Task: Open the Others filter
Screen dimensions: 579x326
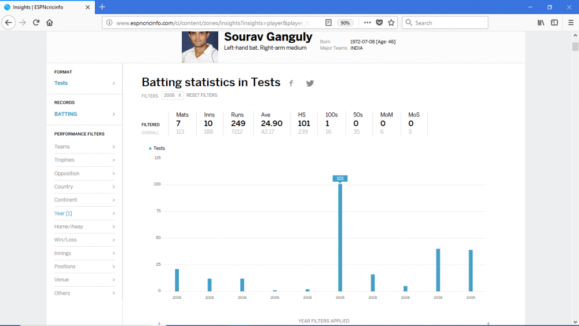Action: point(85,293)
